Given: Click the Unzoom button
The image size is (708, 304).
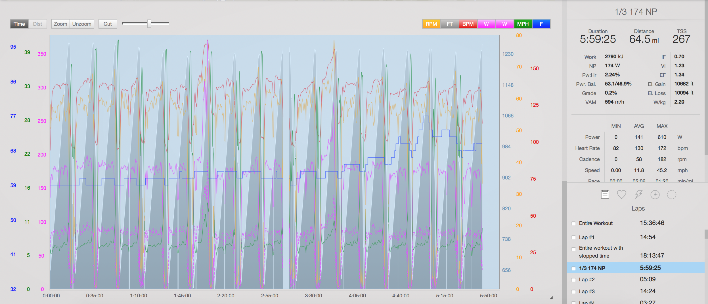Looking at the screenshot, I should tap(82, 24).
